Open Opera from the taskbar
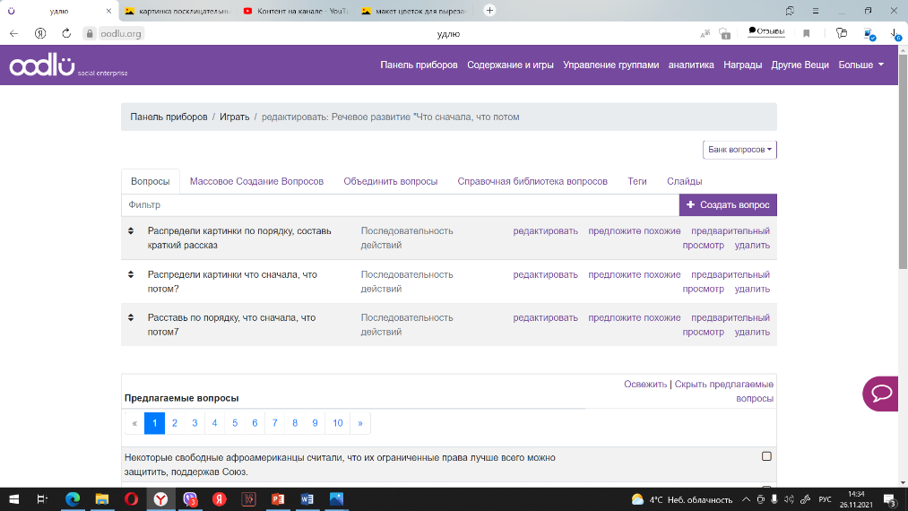 click(x=130, y=498)
